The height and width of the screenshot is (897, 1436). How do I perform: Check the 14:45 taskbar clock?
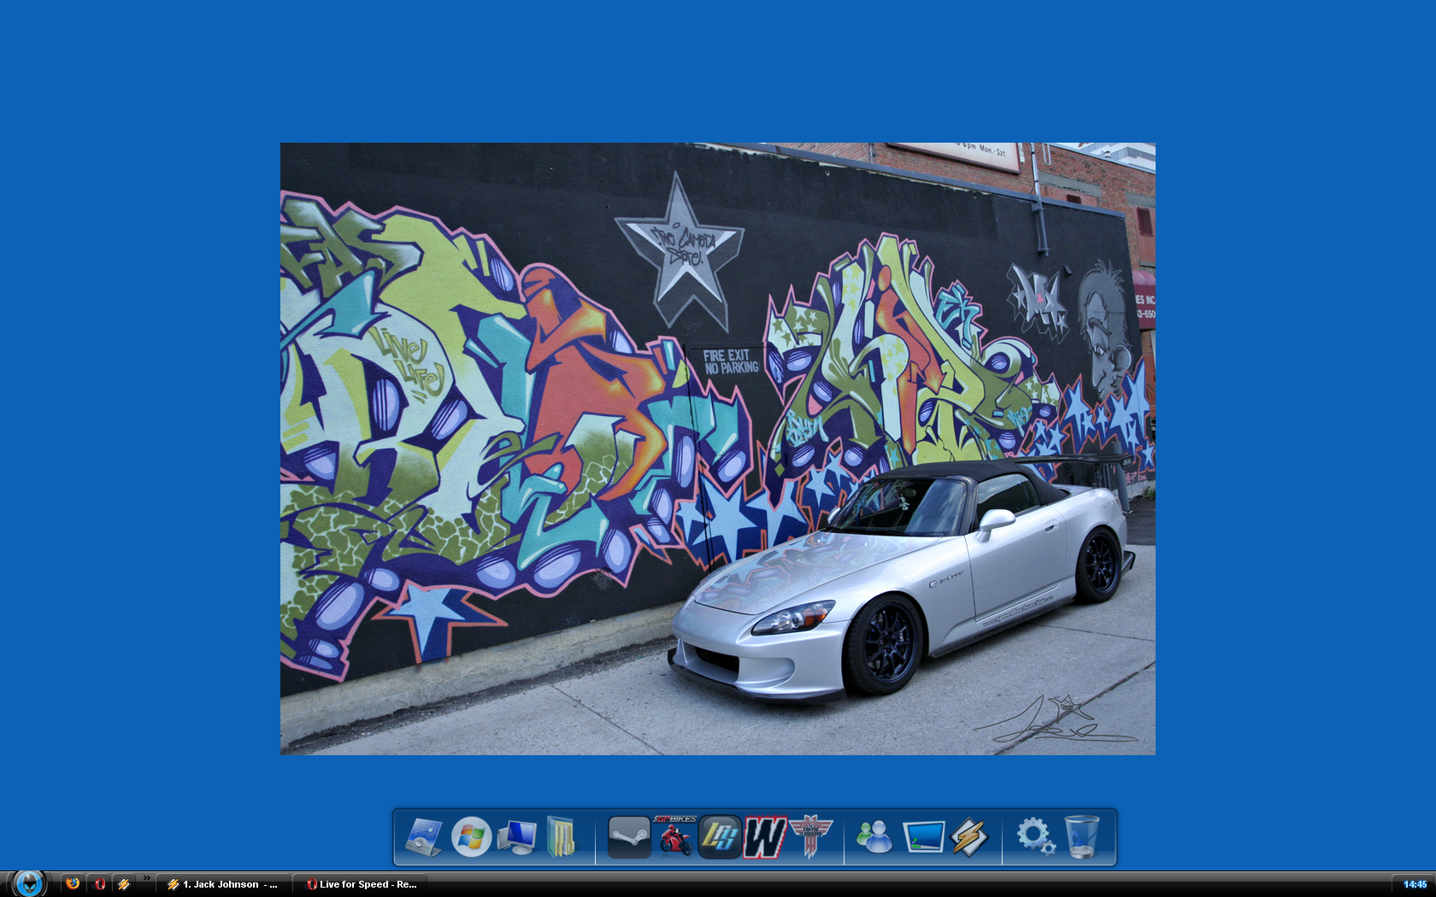1415,884
